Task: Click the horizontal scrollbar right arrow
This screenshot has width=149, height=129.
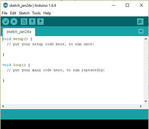Action: pos(141,106)
